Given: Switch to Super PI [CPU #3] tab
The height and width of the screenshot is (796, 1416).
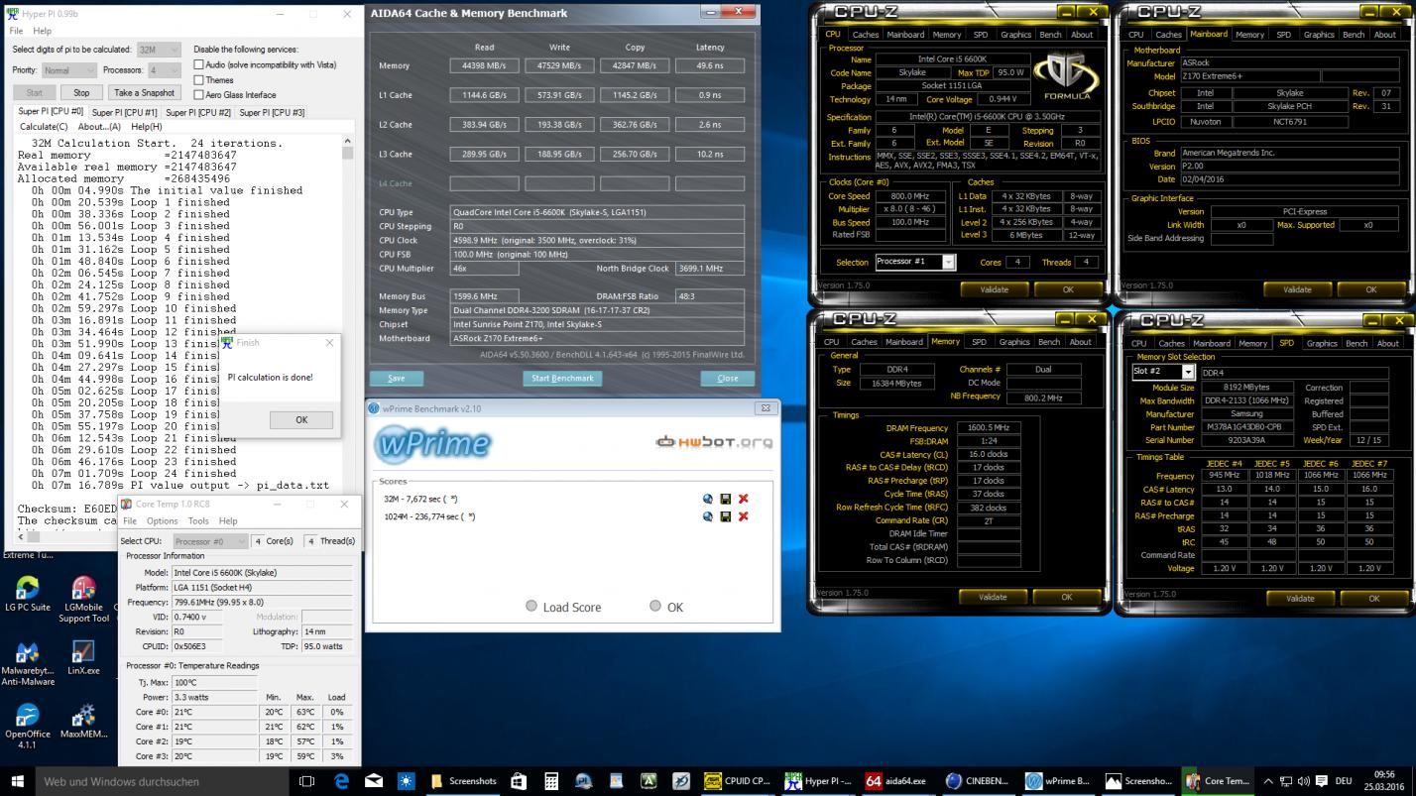Looking at the screenshot, I should [x=272, y=113].
